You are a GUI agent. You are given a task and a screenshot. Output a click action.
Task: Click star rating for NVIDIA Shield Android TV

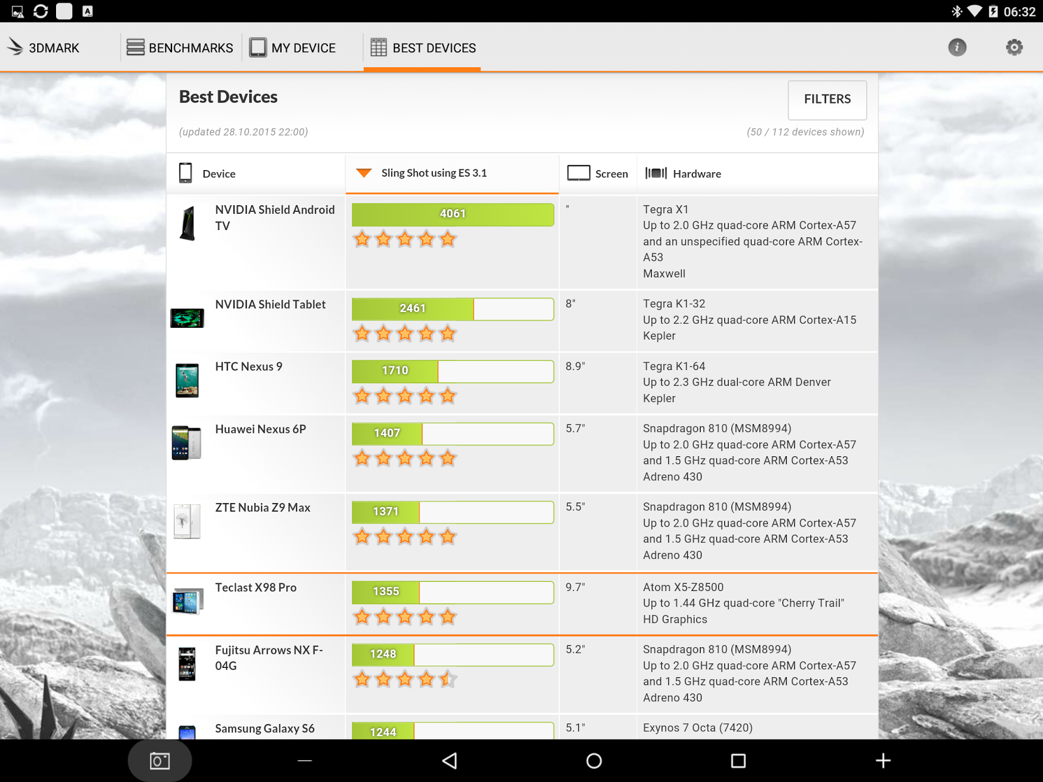click(x=405, y=239)
